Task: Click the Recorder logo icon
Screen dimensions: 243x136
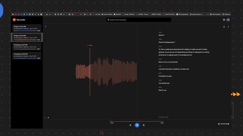Action: 14,20
